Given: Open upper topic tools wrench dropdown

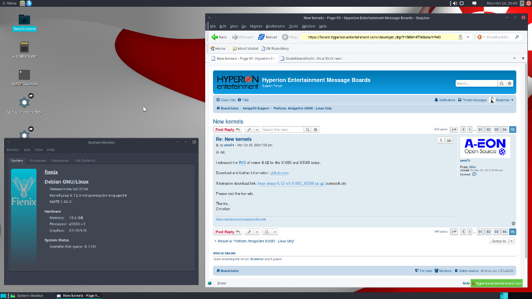Looking at the screenshot, I should pos(252,129).
